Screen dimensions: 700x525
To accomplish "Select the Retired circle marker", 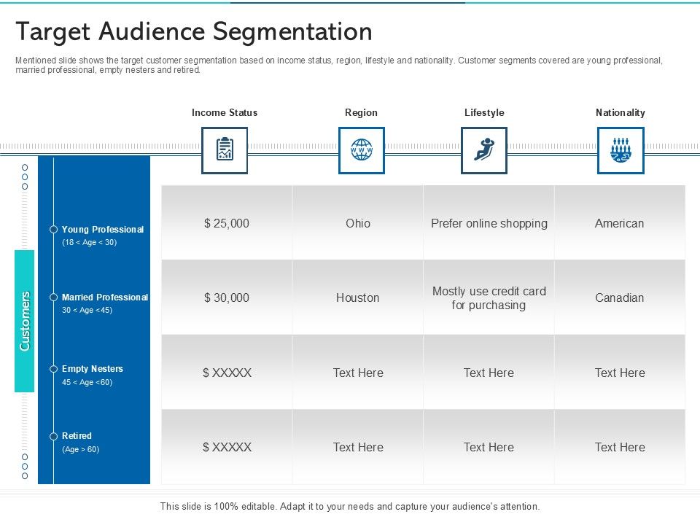I will (x=53, y=436).
